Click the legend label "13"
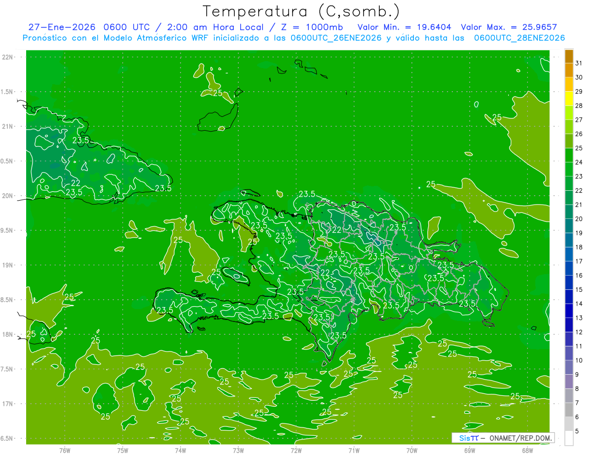 pyautogui.click(x=579, y=318)
